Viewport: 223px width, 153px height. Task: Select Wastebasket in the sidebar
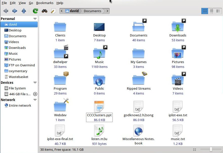coord(18,77)
